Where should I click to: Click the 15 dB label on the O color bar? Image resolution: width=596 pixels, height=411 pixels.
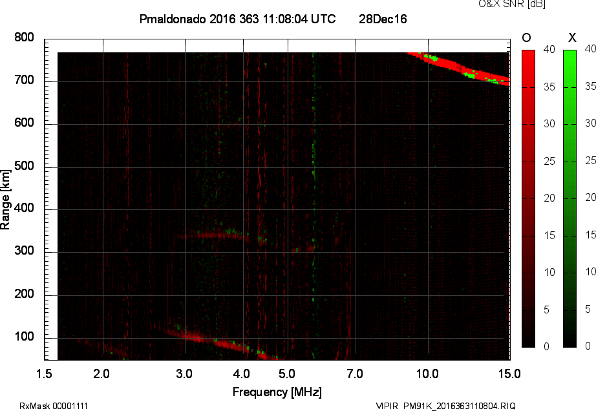click(549, 235)
